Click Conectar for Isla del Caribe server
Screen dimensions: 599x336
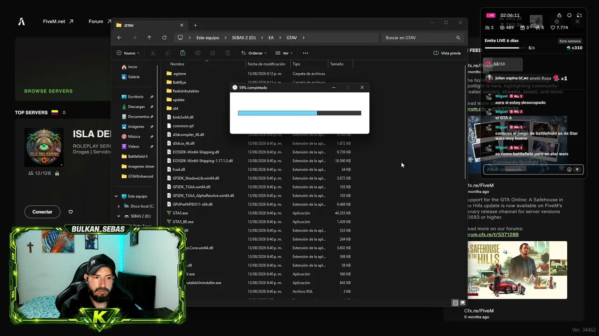pos(42,212)
